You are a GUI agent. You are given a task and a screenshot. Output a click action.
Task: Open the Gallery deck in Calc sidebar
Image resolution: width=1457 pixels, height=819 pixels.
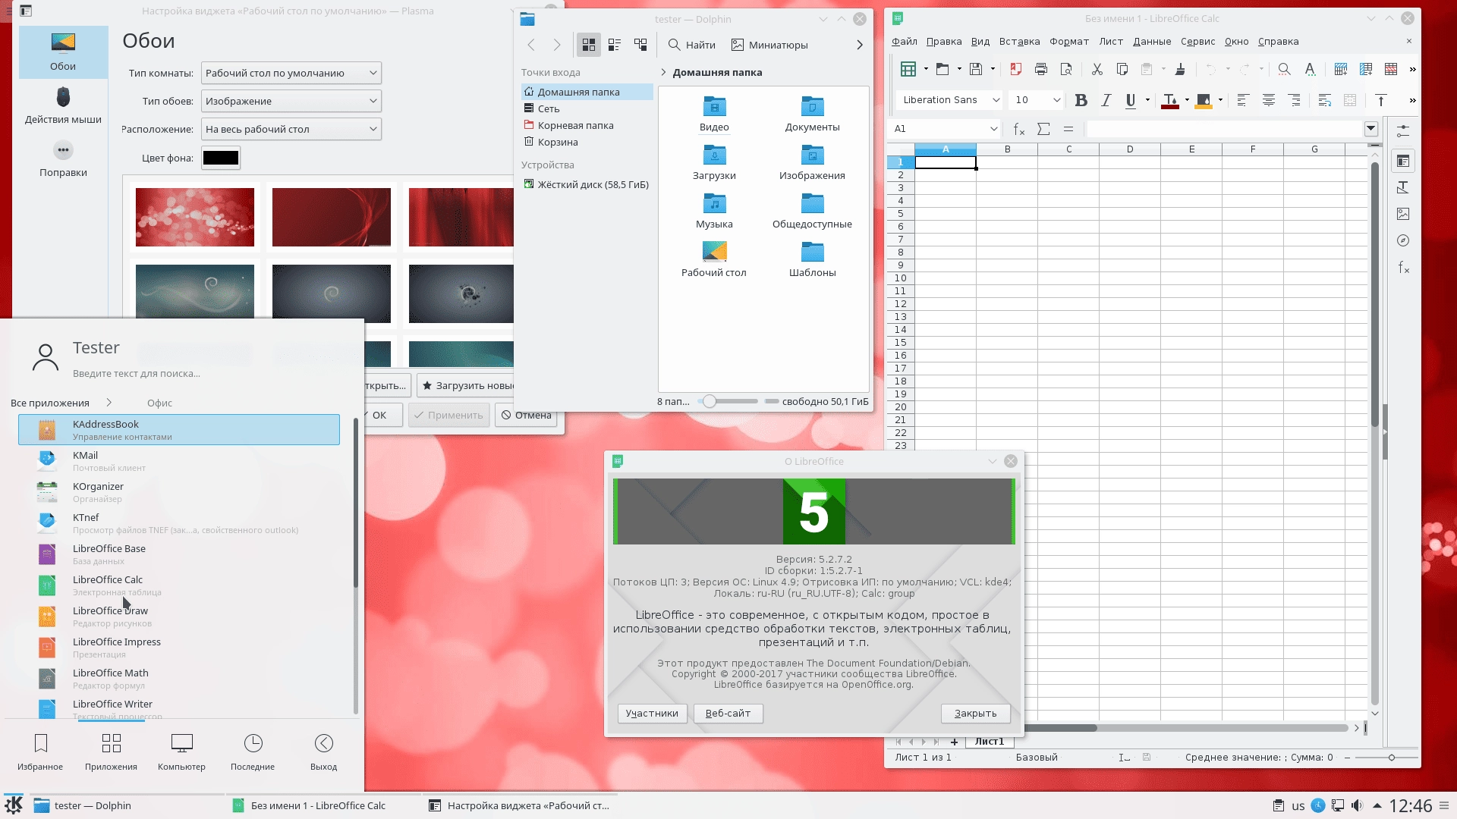tap(1403, 214)
